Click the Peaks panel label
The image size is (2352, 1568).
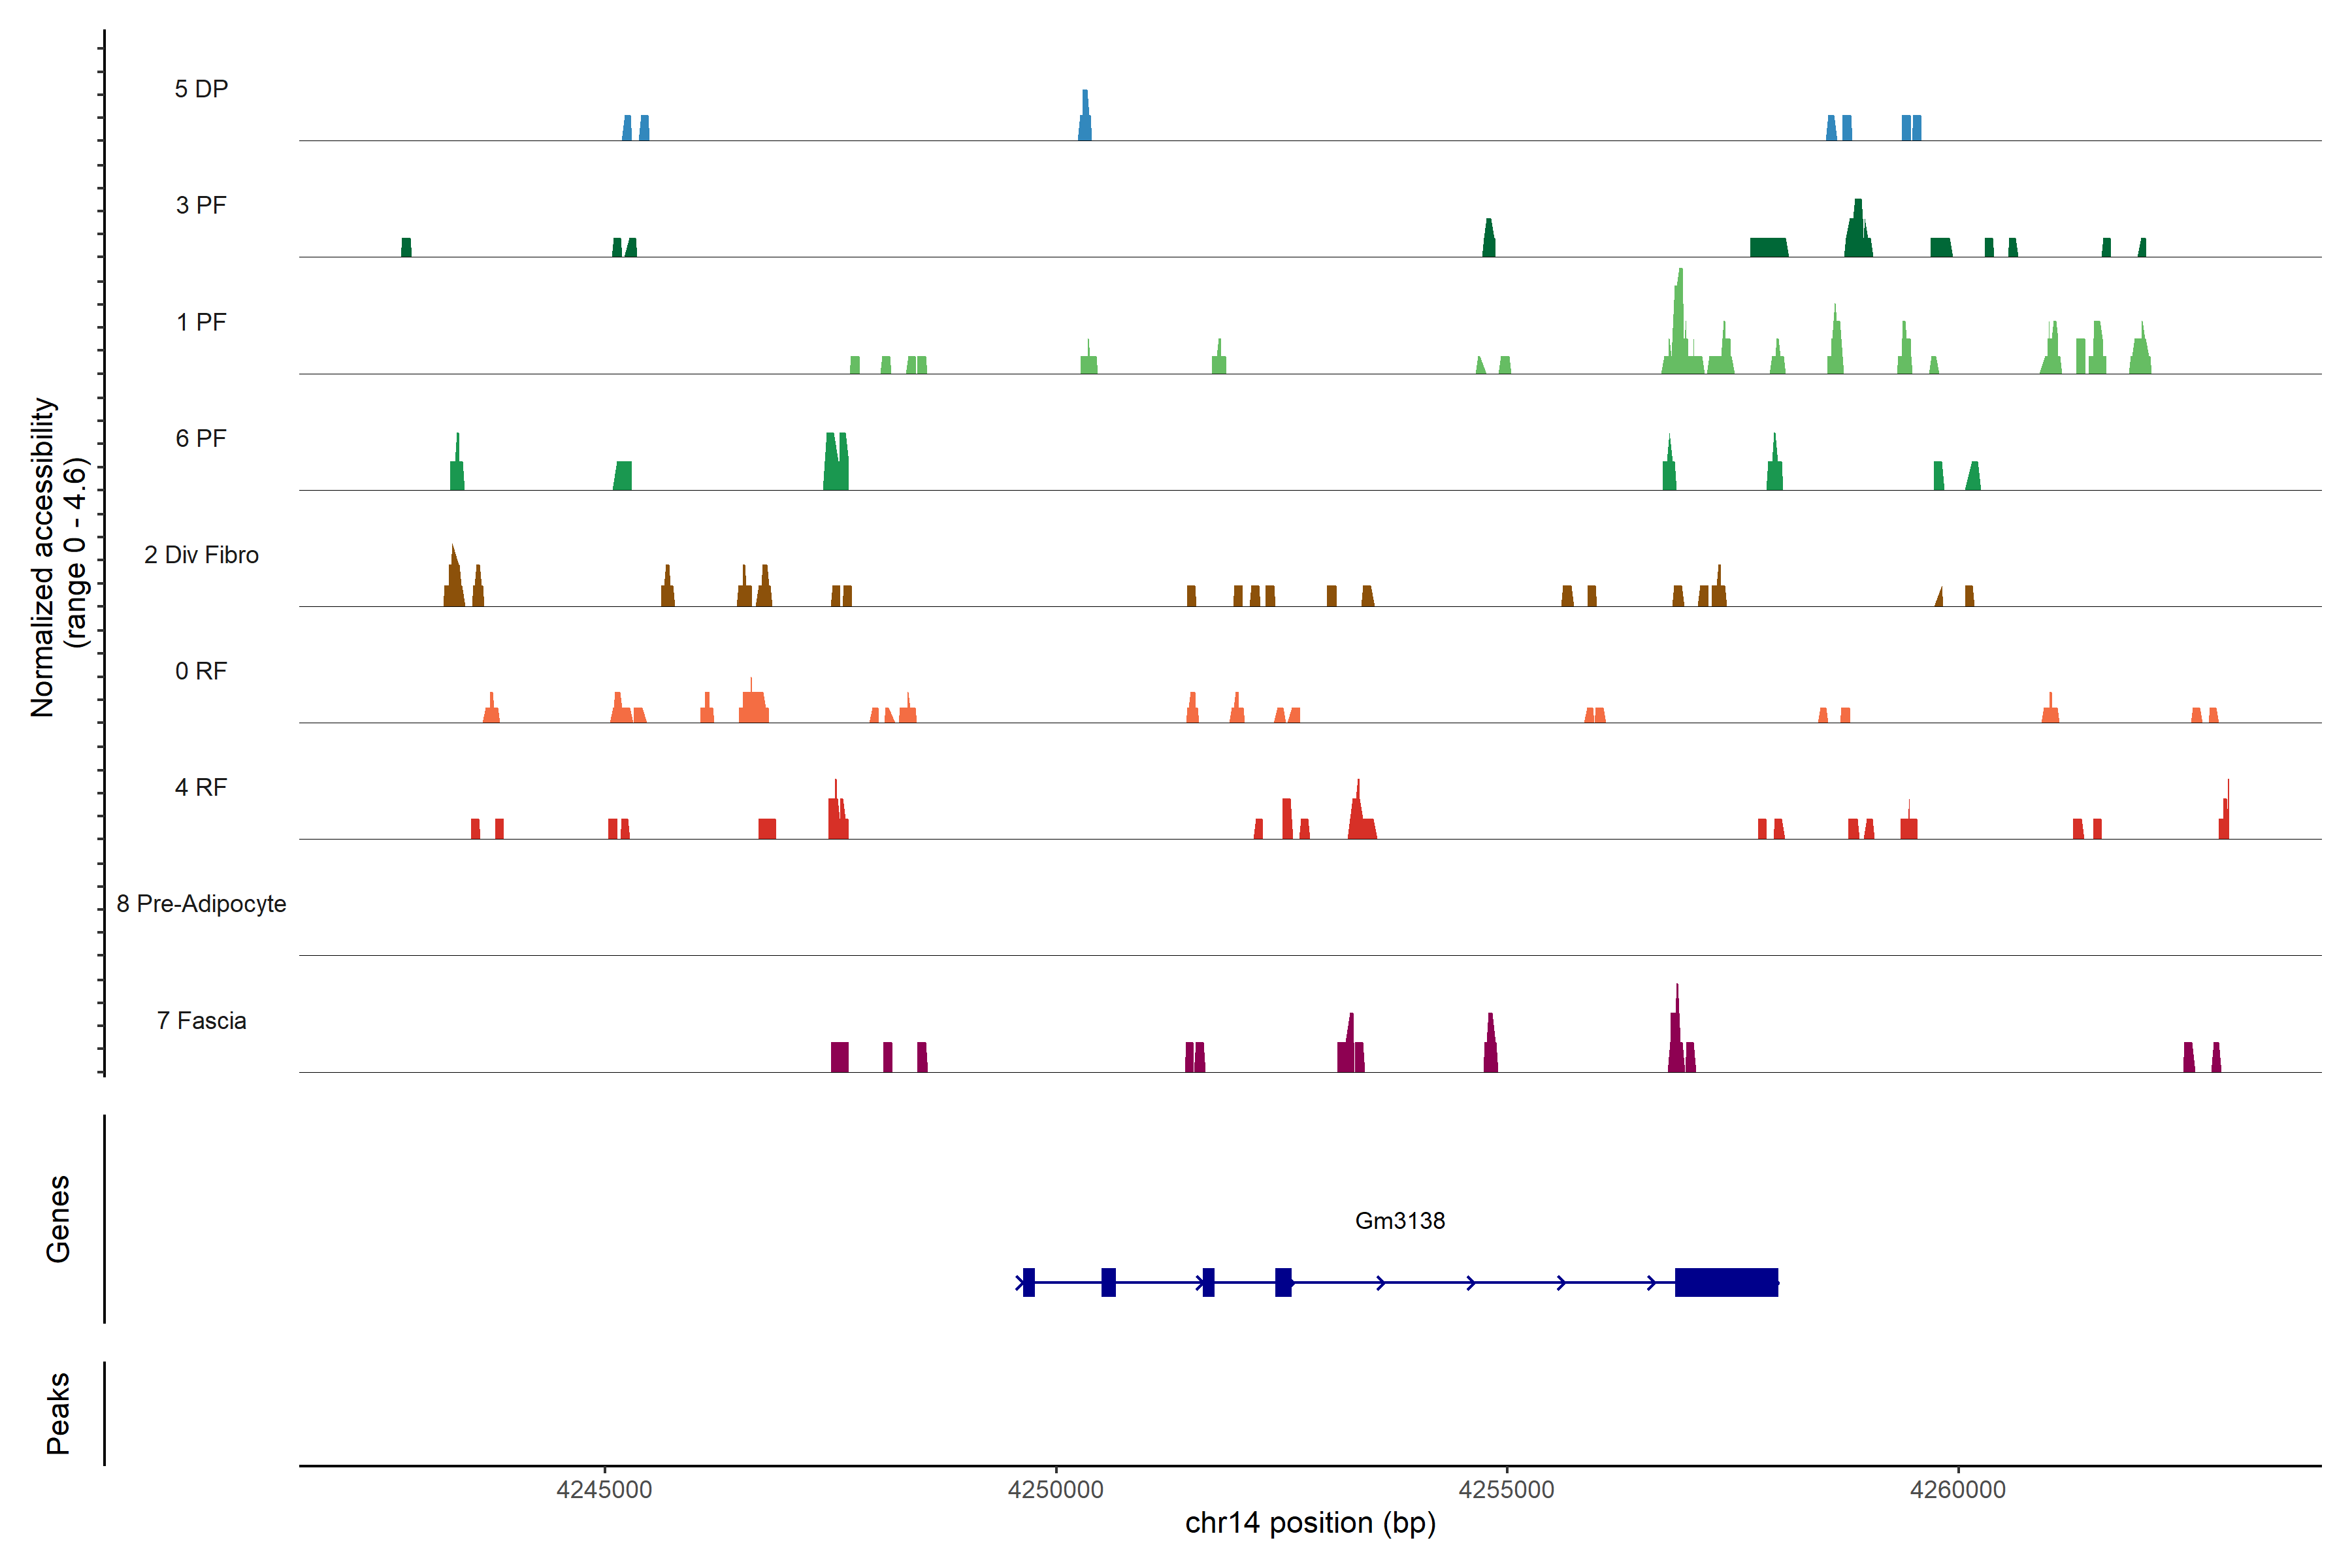58,1412
